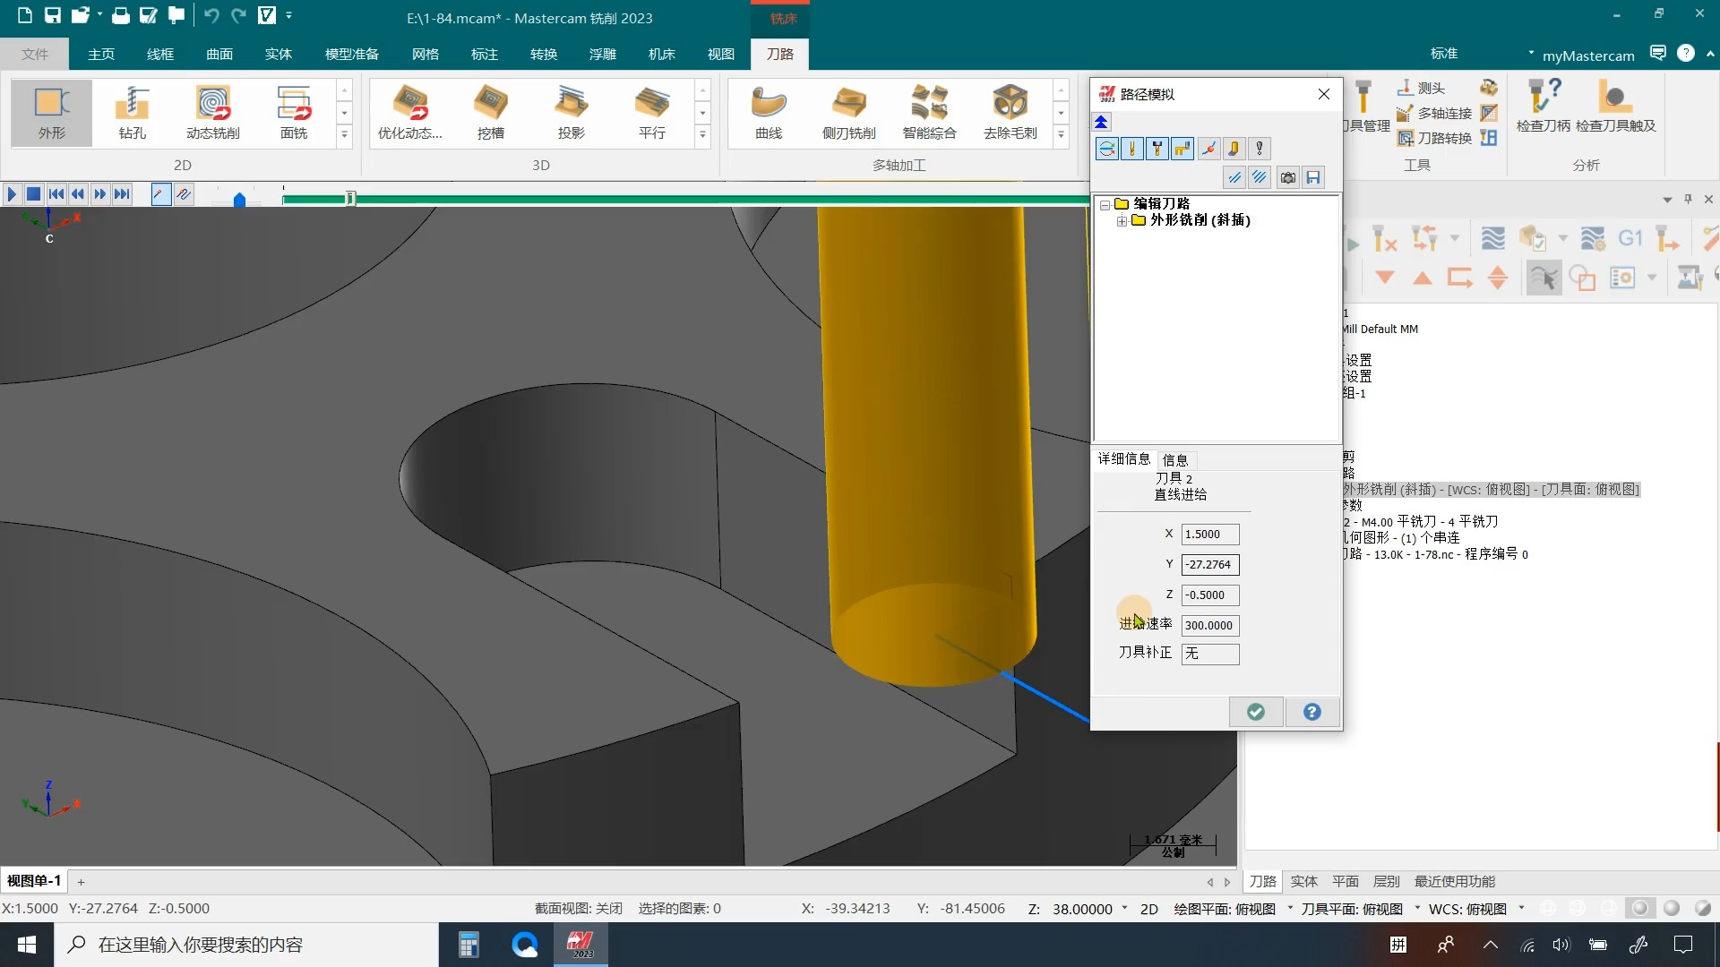Step back one move in simulation

(79, 193)
